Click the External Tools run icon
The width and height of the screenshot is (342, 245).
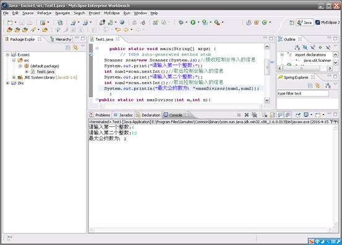pyautogui.click(x=217, y=22)
